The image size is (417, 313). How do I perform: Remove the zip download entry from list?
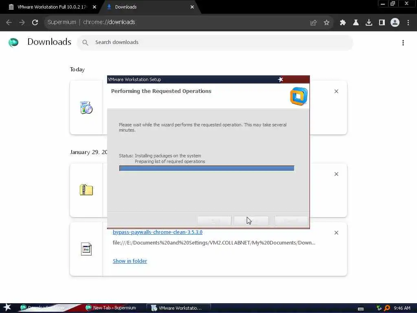pos(336,174)
